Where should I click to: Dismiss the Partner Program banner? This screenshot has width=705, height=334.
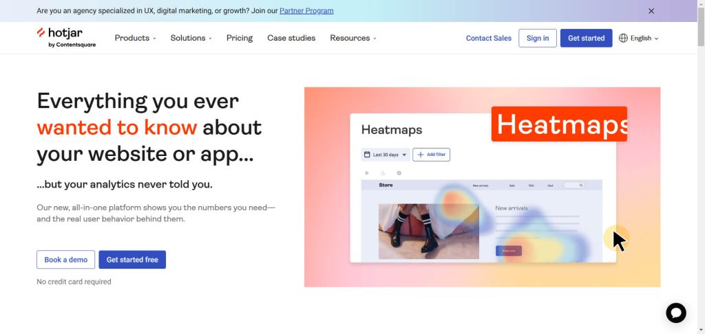click(x=651, y=11)
